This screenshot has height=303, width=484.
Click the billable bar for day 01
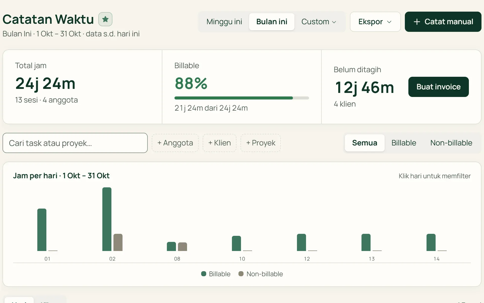(42, 230)
